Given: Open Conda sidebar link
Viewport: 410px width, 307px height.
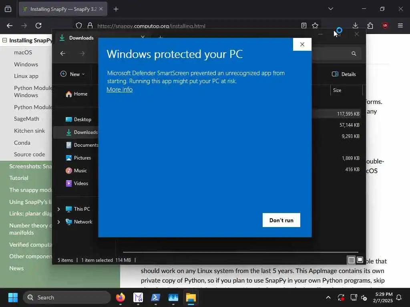Looking at the screenshot, I should [x=22, y=143].
